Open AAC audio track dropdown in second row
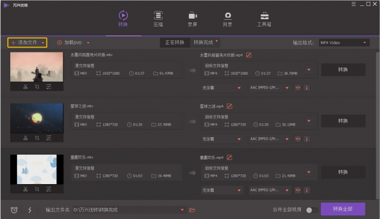 click(270, 139)
